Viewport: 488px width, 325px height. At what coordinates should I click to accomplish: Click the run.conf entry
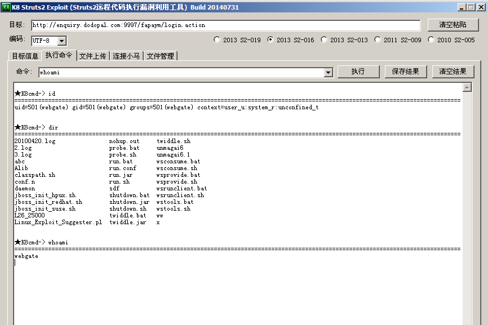pos(123,168)
